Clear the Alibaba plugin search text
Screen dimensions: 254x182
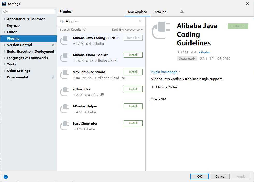pos(140,21)
